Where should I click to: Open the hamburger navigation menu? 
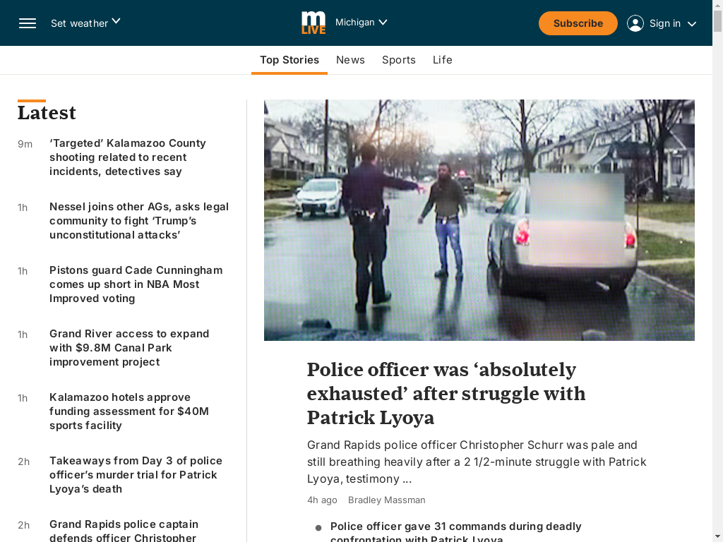tap(28, 23)
